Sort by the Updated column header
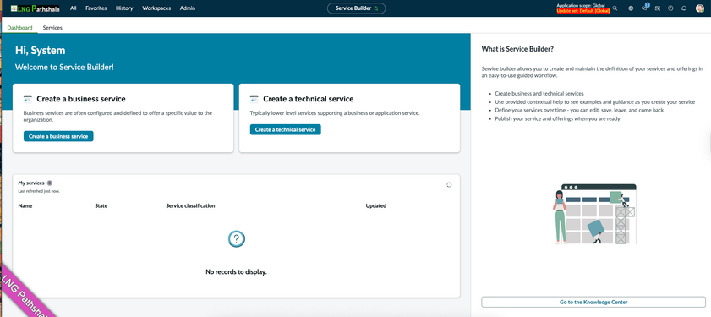 [x=376, y=206]
